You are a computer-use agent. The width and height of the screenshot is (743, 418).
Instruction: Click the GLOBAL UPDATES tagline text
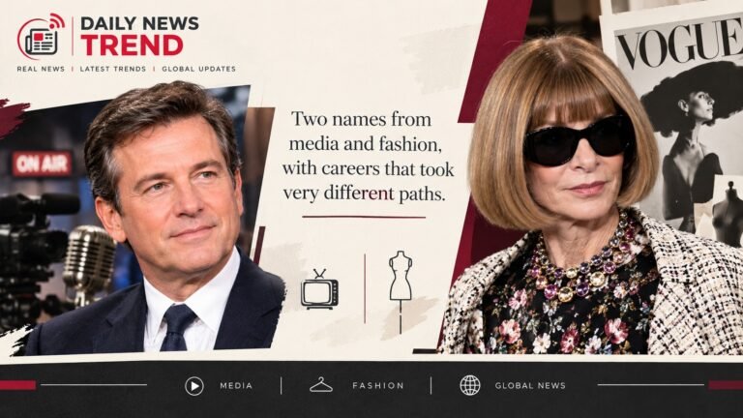[x=198, y=69]
